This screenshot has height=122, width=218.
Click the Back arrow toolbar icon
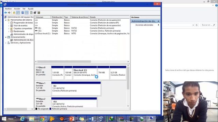5,13
